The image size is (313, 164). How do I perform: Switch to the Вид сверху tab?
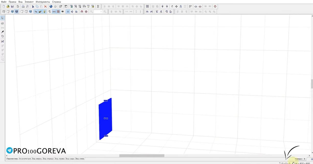tap(37, 159)
